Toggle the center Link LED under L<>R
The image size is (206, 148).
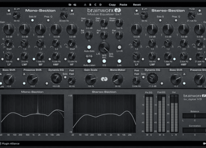[119, 61]
